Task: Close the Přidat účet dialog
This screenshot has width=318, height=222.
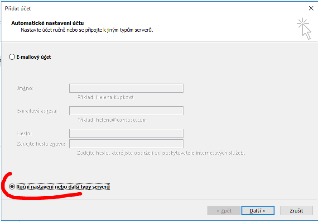Action: (311, 8)
